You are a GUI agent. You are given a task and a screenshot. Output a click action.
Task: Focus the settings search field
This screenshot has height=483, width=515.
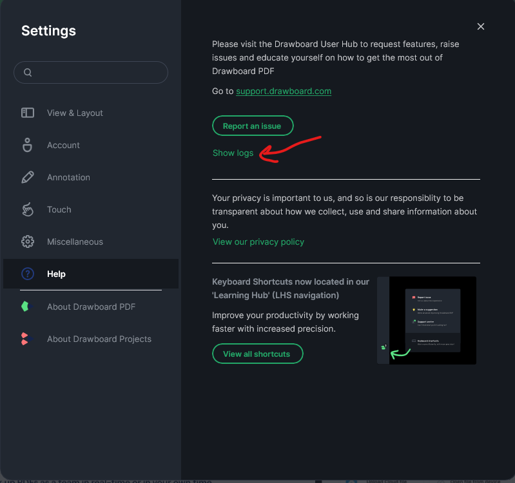point(91,73)
